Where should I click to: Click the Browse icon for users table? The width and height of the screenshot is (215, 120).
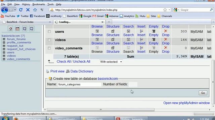(x=97, y=31)
